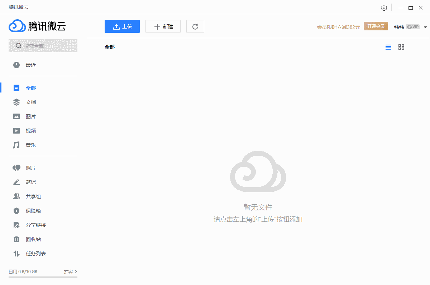Viewport: 430px width, 285px height.
Task: Open the account menu via the arrow next to VIP
Action: pyautogui.click(x=425, y=26)
